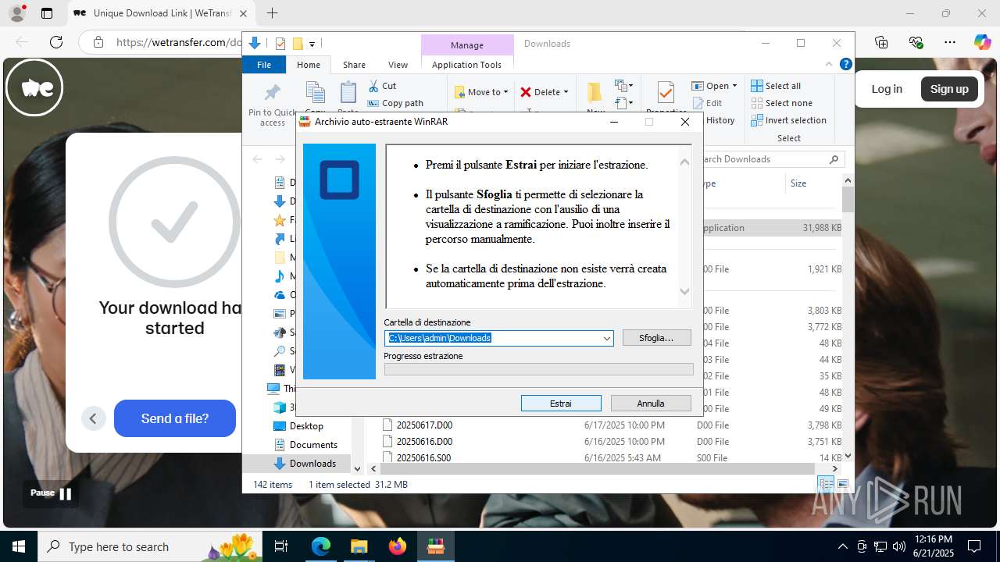This screenshot has height=562, width=1000.
Task: Browse destination folder with Sfoglia button
Action: (x=657, y=338)
